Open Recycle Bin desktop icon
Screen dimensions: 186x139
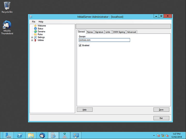7,7
